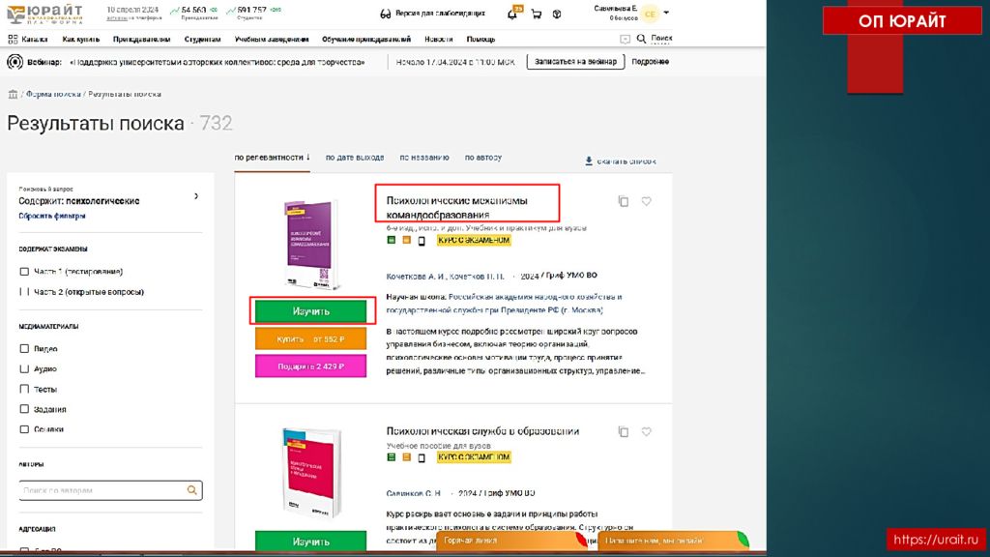The width and height of the screenshot is (990, 557).
Task: Click the search magnifier in header
Action: coord(641,39)
